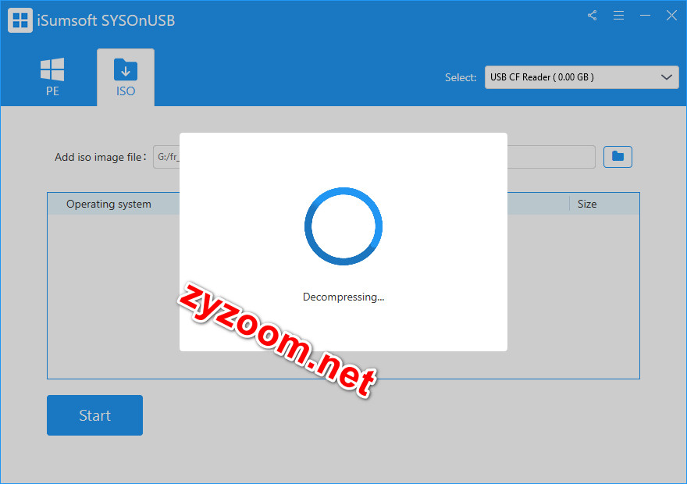The height and width of the screenshot is (484, 687).
Task: Click the iSumsoft SYSOnUSB logo icon
Action: (20, 20)
